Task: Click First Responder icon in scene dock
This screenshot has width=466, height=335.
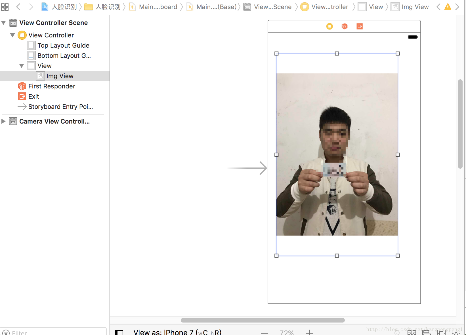Action: click(345, 26)
